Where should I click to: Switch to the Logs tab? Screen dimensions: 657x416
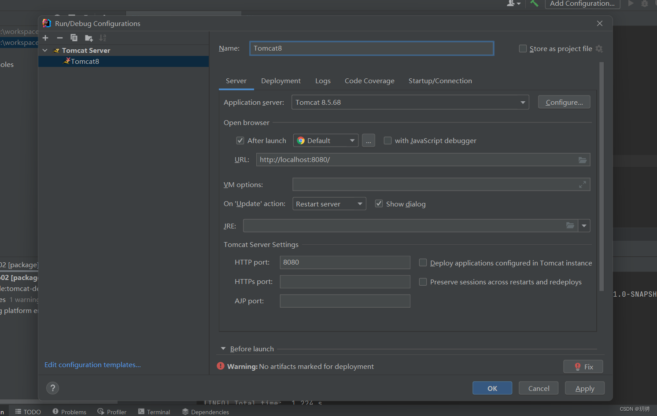click(323, 81)
